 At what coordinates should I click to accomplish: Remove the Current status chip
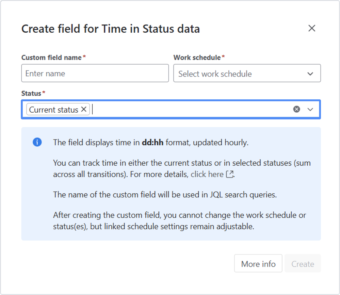click(84, 110)
